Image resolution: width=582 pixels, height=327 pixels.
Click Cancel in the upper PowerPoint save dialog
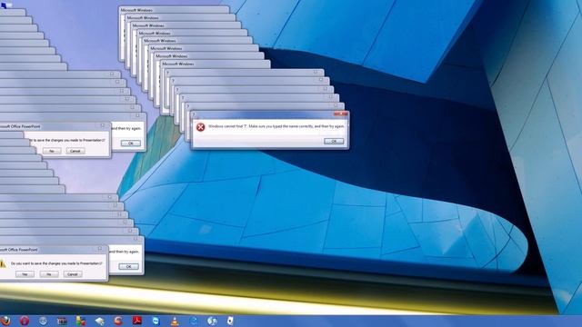(75, 151)
